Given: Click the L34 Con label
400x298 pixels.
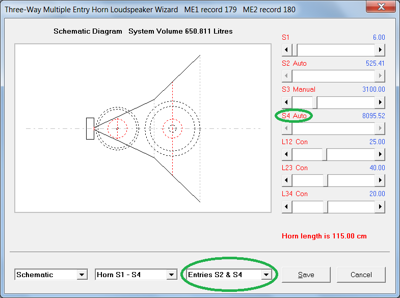Looking at the screenshot, I should tap(295, 194).
